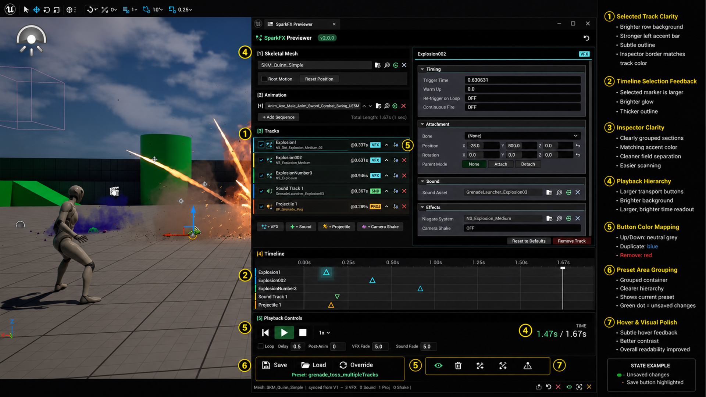
Task: Toggle the Explosion002 track checkbox
Action: tap(261, 160)
